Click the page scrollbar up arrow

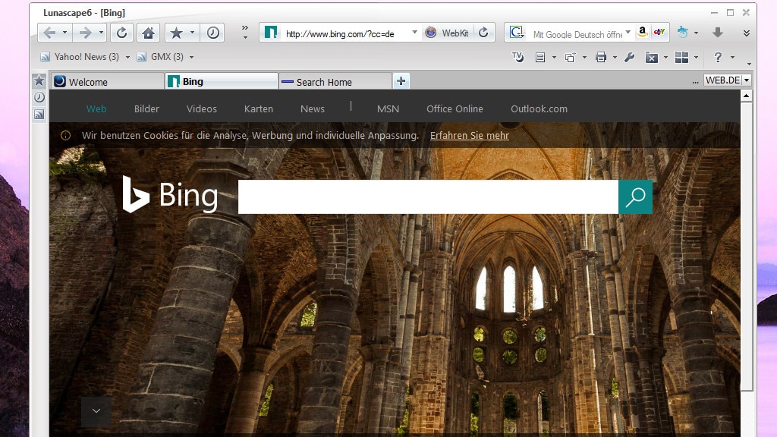pyautogui.click(x=747, y=96)
